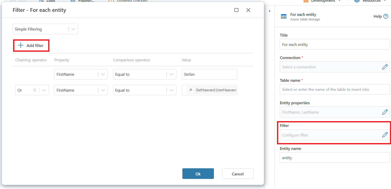Edit the Title field For each entity
This screenshot has height=189, width=391.
click(335, 44)
